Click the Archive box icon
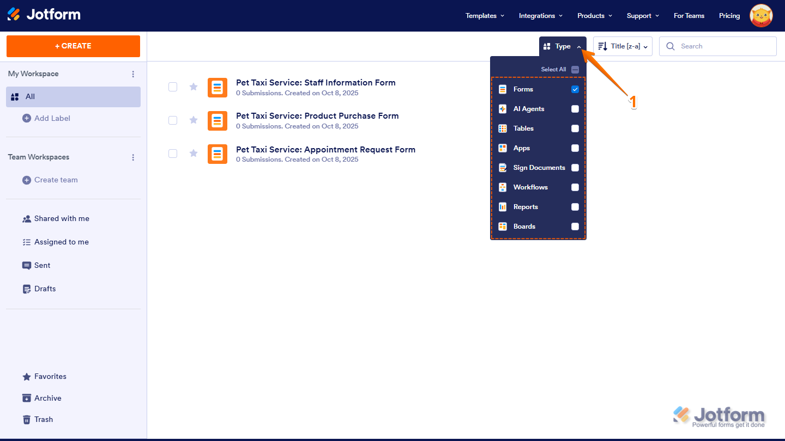The image size is (785, 441). [x=27, y=398]
